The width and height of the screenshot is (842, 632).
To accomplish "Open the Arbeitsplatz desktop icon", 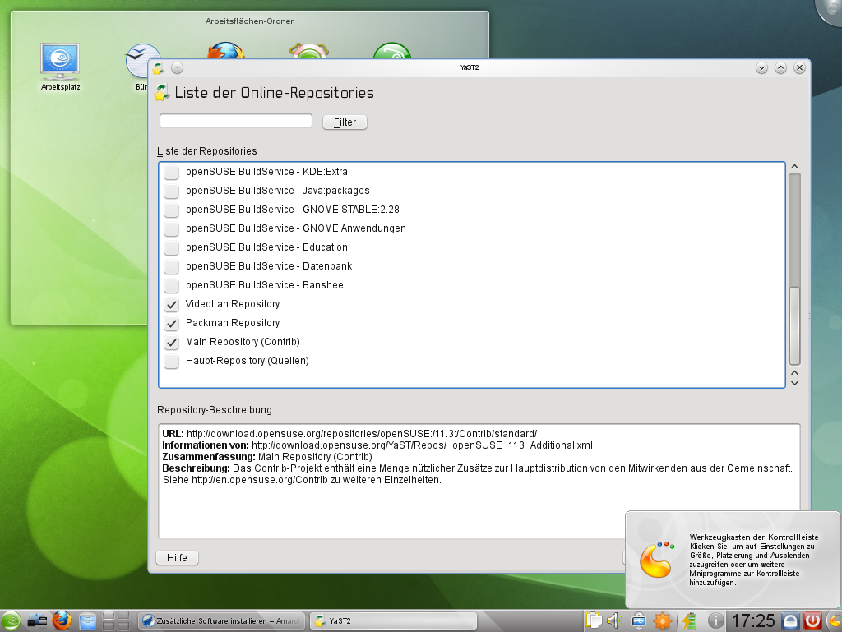I will pos(60,59).
